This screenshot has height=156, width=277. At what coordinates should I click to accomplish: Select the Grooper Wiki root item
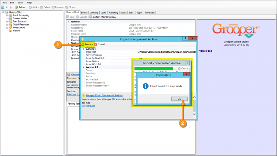pyautogui.click(x=15, y=12)
